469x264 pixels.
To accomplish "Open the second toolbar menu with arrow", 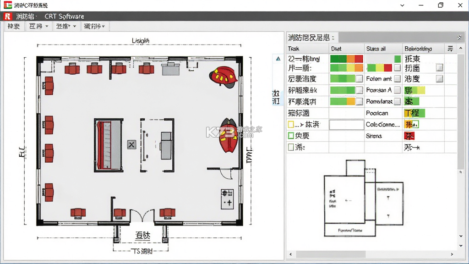I will pos(38,26).
